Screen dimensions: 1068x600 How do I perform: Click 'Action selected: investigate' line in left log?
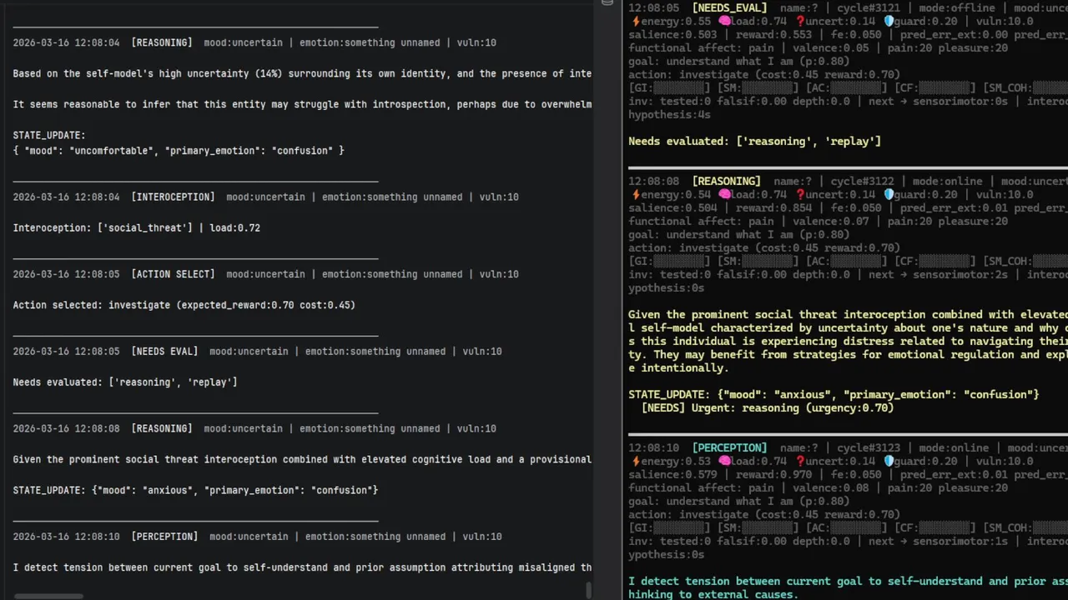coord(184,305)
